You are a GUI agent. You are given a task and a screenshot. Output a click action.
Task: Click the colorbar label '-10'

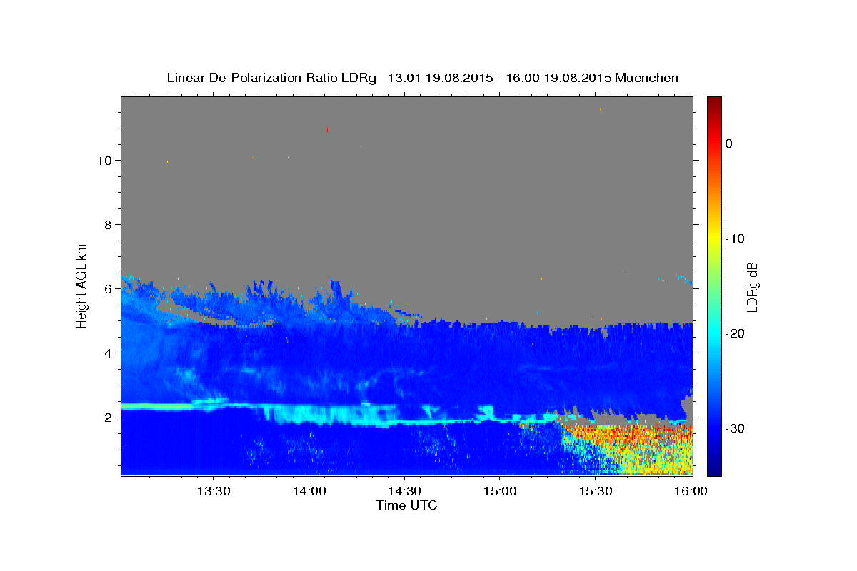tap(735, 238)
